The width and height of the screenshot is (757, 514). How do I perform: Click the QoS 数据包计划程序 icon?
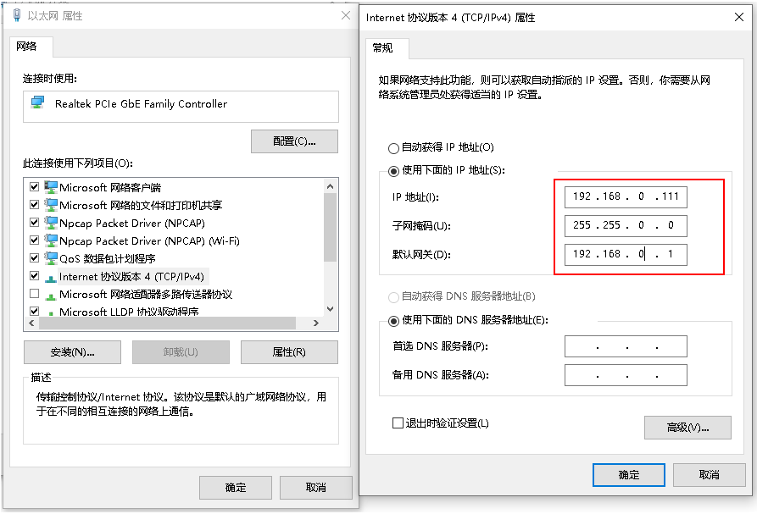(x=50, y=258)
